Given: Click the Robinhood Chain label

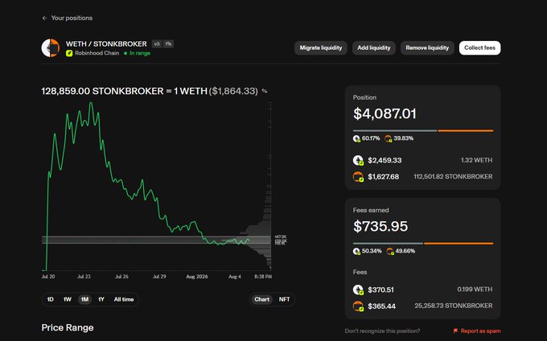Looking at the screenshot, I should [x=97, y=53].
